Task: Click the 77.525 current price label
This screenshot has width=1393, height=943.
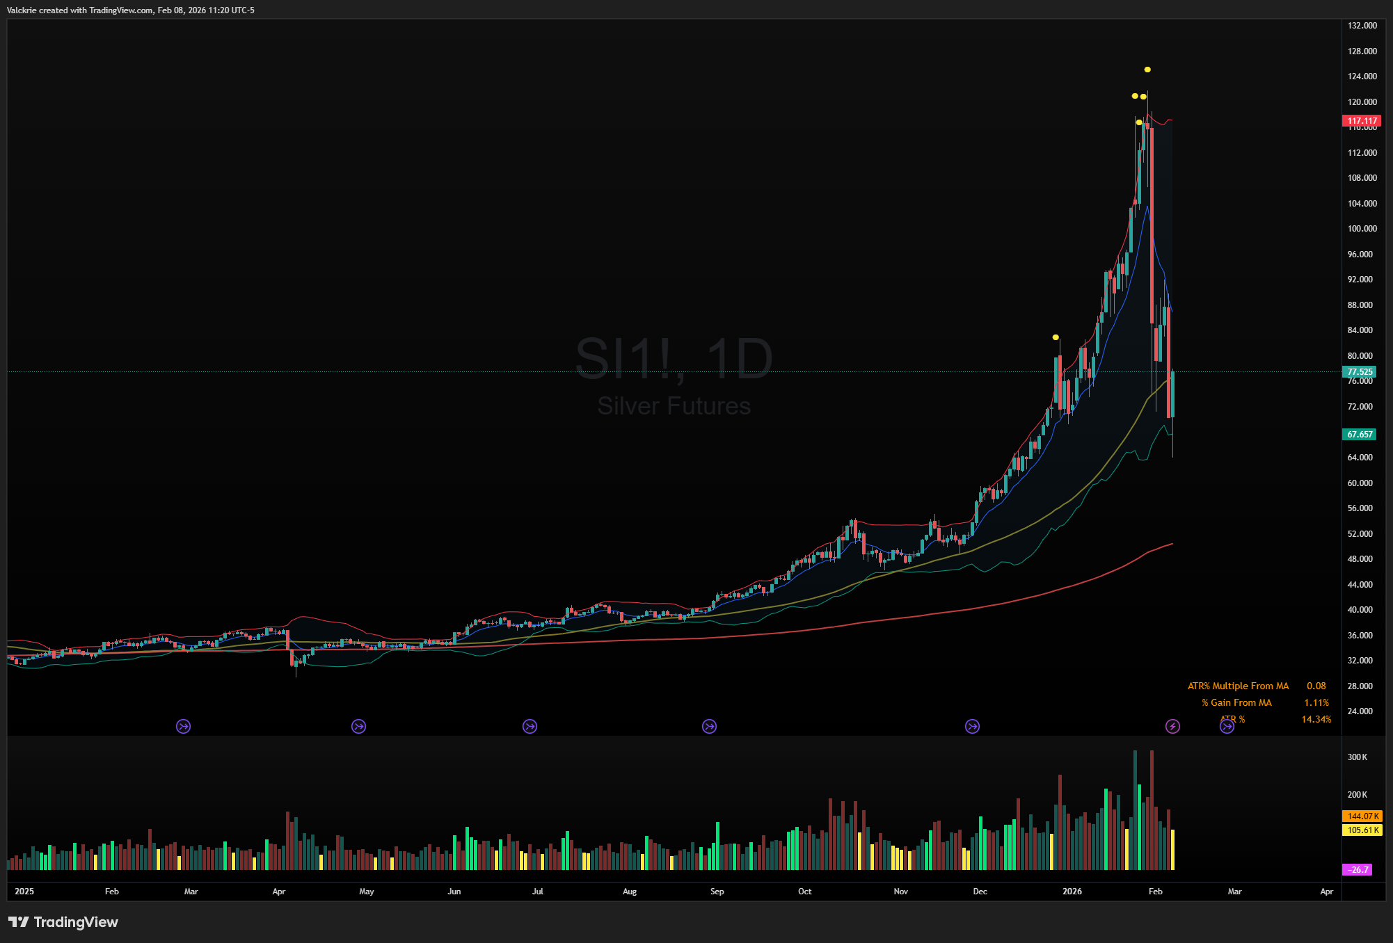Action: (x=1359, y=372)
